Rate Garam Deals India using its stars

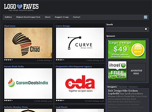[x=8, y=101]
